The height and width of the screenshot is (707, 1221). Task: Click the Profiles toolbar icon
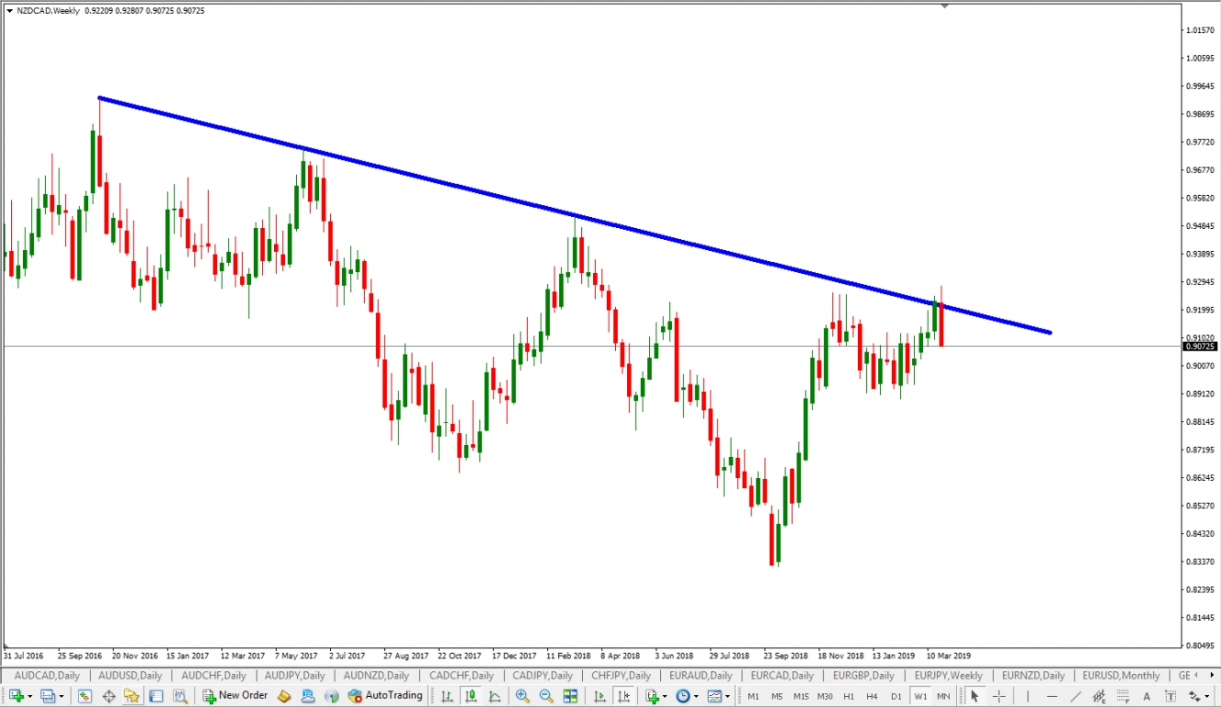pos(48,696)
